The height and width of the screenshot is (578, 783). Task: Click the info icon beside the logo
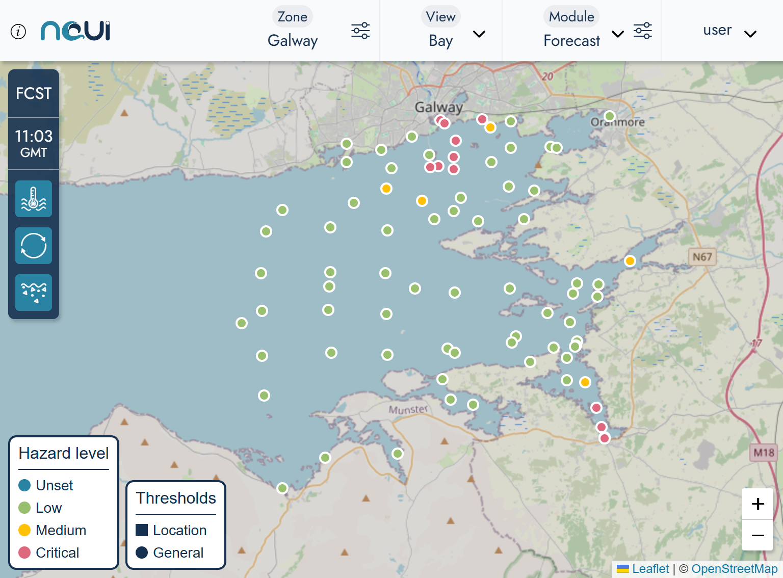click(18, 32)
